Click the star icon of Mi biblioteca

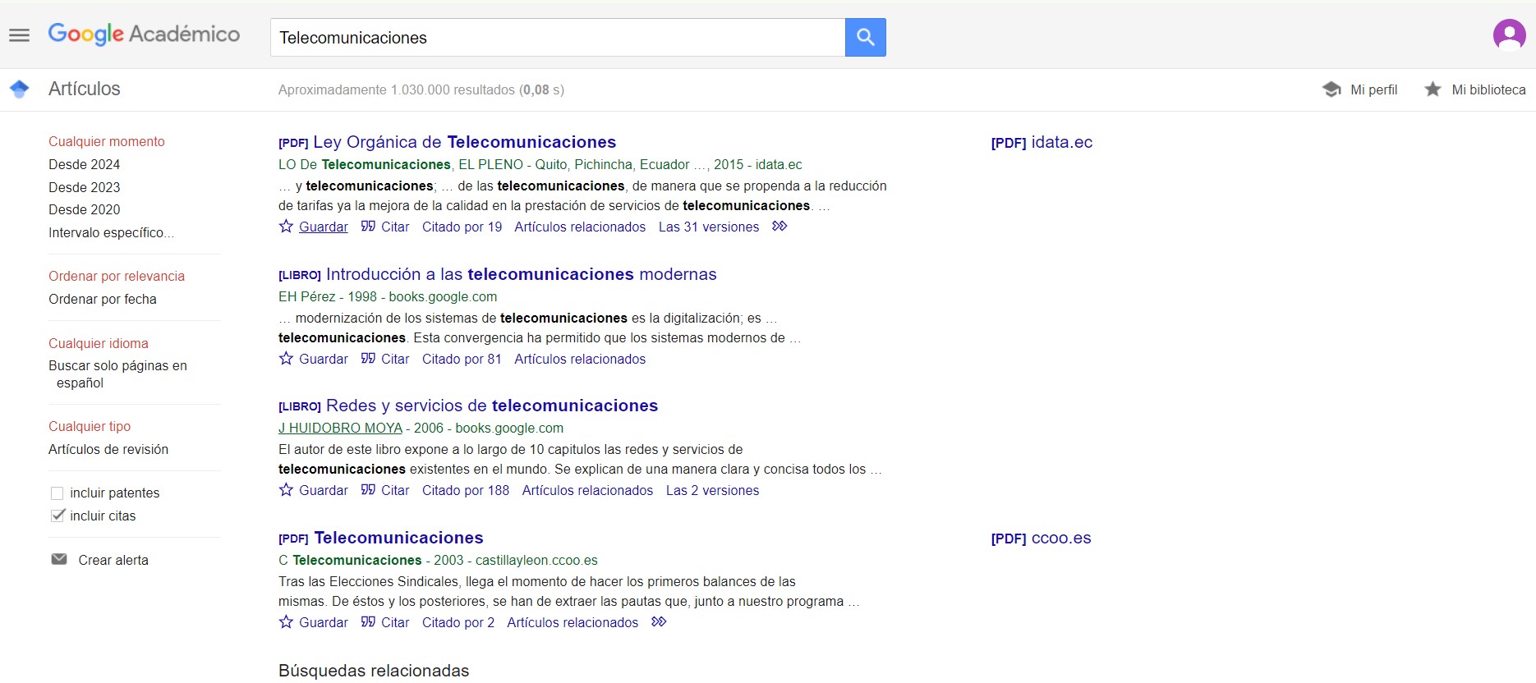pos(1433,89)
